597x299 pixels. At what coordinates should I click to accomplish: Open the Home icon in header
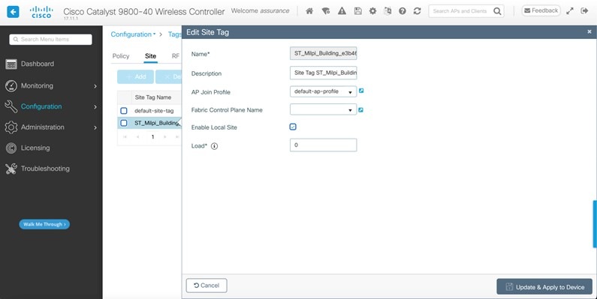[x=309, y=11]
